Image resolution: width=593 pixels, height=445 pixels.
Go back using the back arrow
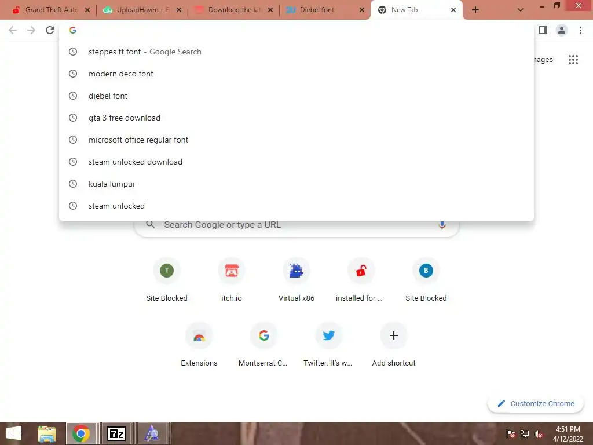pos(13,30)
